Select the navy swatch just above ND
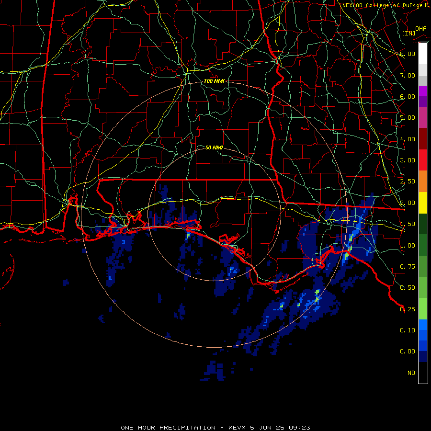Viewport: 431px width, 431px height. (423, 356)
